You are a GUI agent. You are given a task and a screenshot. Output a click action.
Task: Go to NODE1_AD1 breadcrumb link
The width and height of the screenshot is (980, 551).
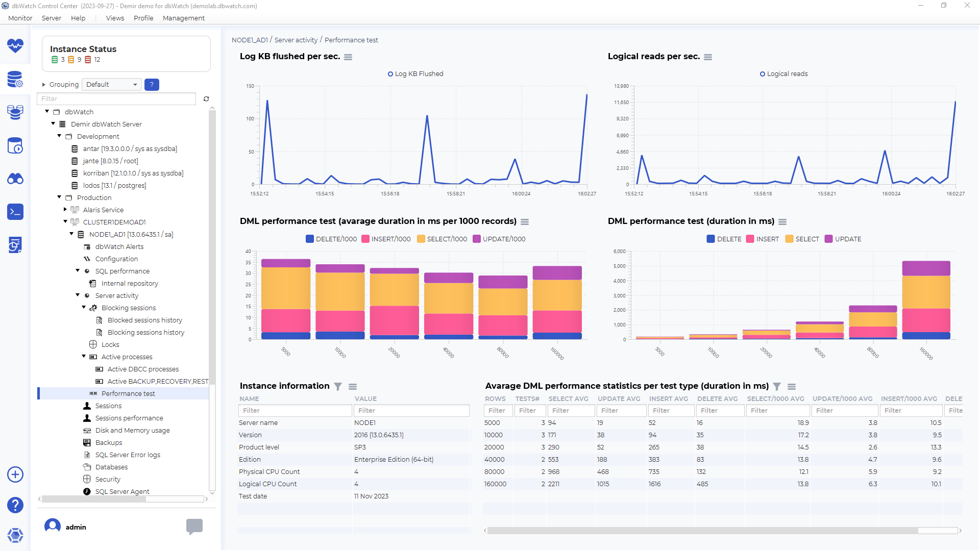click(250, 40)
